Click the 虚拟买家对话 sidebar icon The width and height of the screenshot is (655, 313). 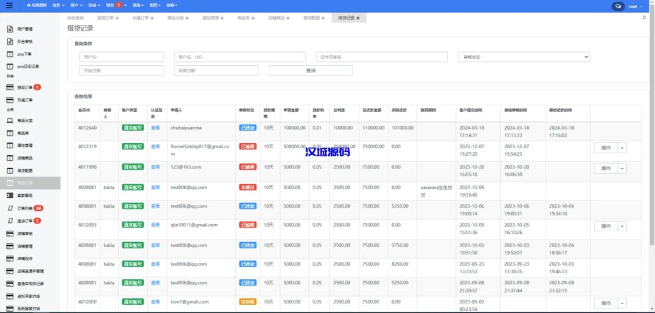pos(10,296)
